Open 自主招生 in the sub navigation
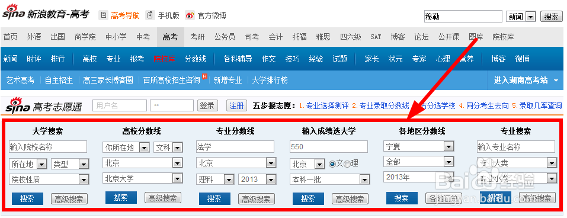The image size is (567, 218). [59, 80]
